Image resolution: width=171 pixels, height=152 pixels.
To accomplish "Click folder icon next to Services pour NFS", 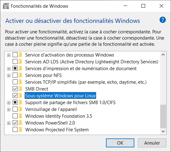I will pos(20,75).
